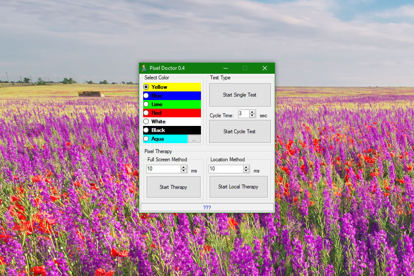The width and height of the screenshot is (414, 276).
Task: Click Start Therapy button
Action: (173, 187)
